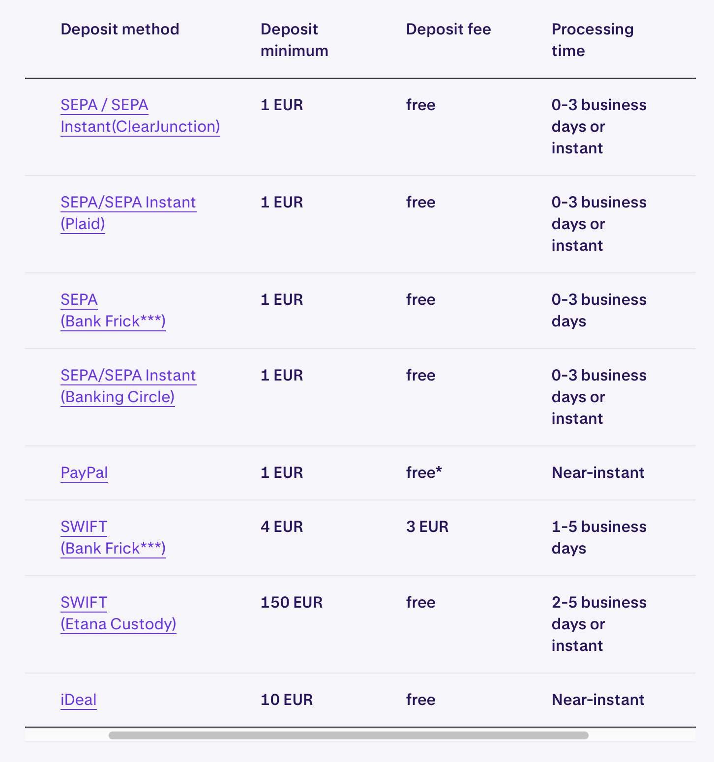Open the SEPA / SEPA Instant (ClearJunction) link
This screenshot has height=762, width=714.
140,116
